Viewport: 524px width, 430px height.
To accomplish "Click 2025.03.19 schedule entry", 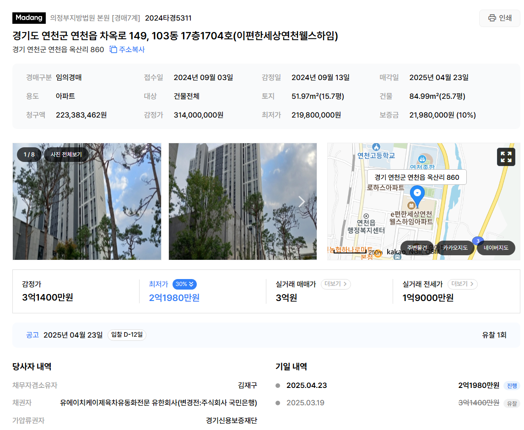I will pos(305,403).
